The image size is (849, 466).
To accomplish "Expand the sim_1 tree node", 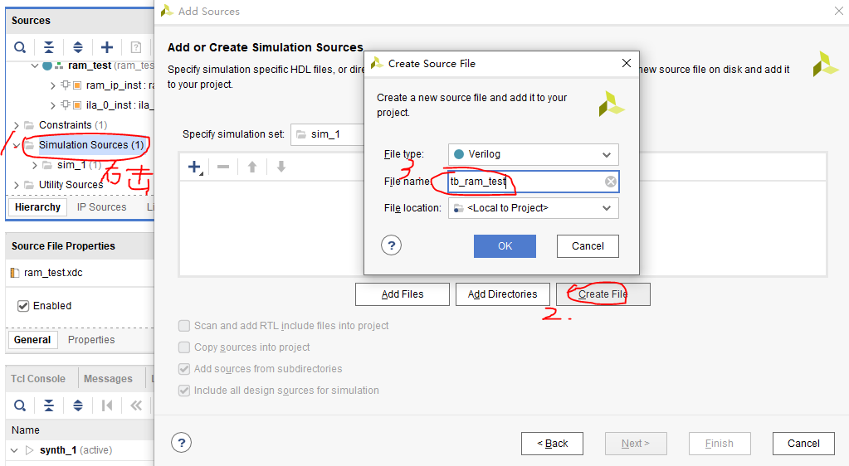I will (x=35, y=165).
